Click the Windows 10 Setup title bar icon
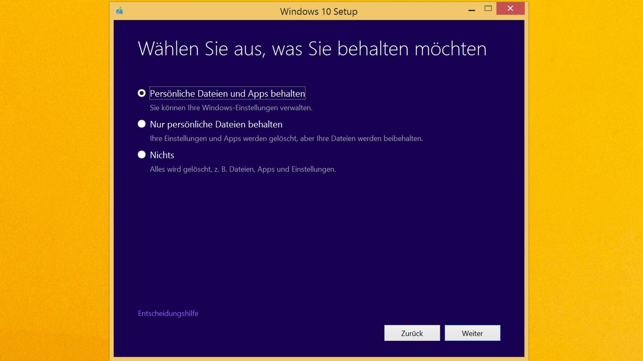Screen dimensions: 643x361 (x=119, y=11)
